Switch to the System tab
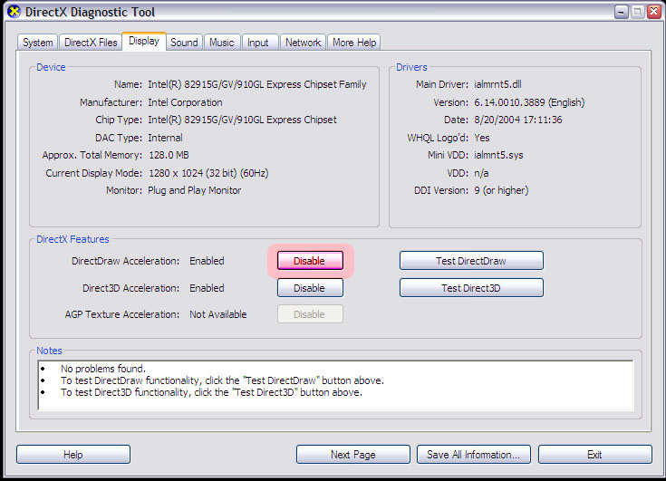Viewport: 666px width, 481px height. pos(38,43)
